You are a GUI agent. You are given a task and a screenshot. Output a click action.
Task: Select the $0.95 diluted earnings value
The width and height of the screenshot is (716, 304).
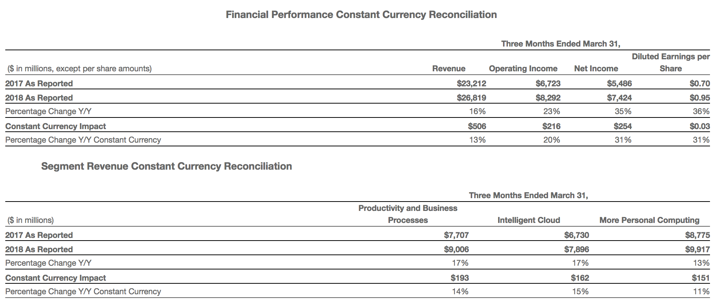[699, 98]
